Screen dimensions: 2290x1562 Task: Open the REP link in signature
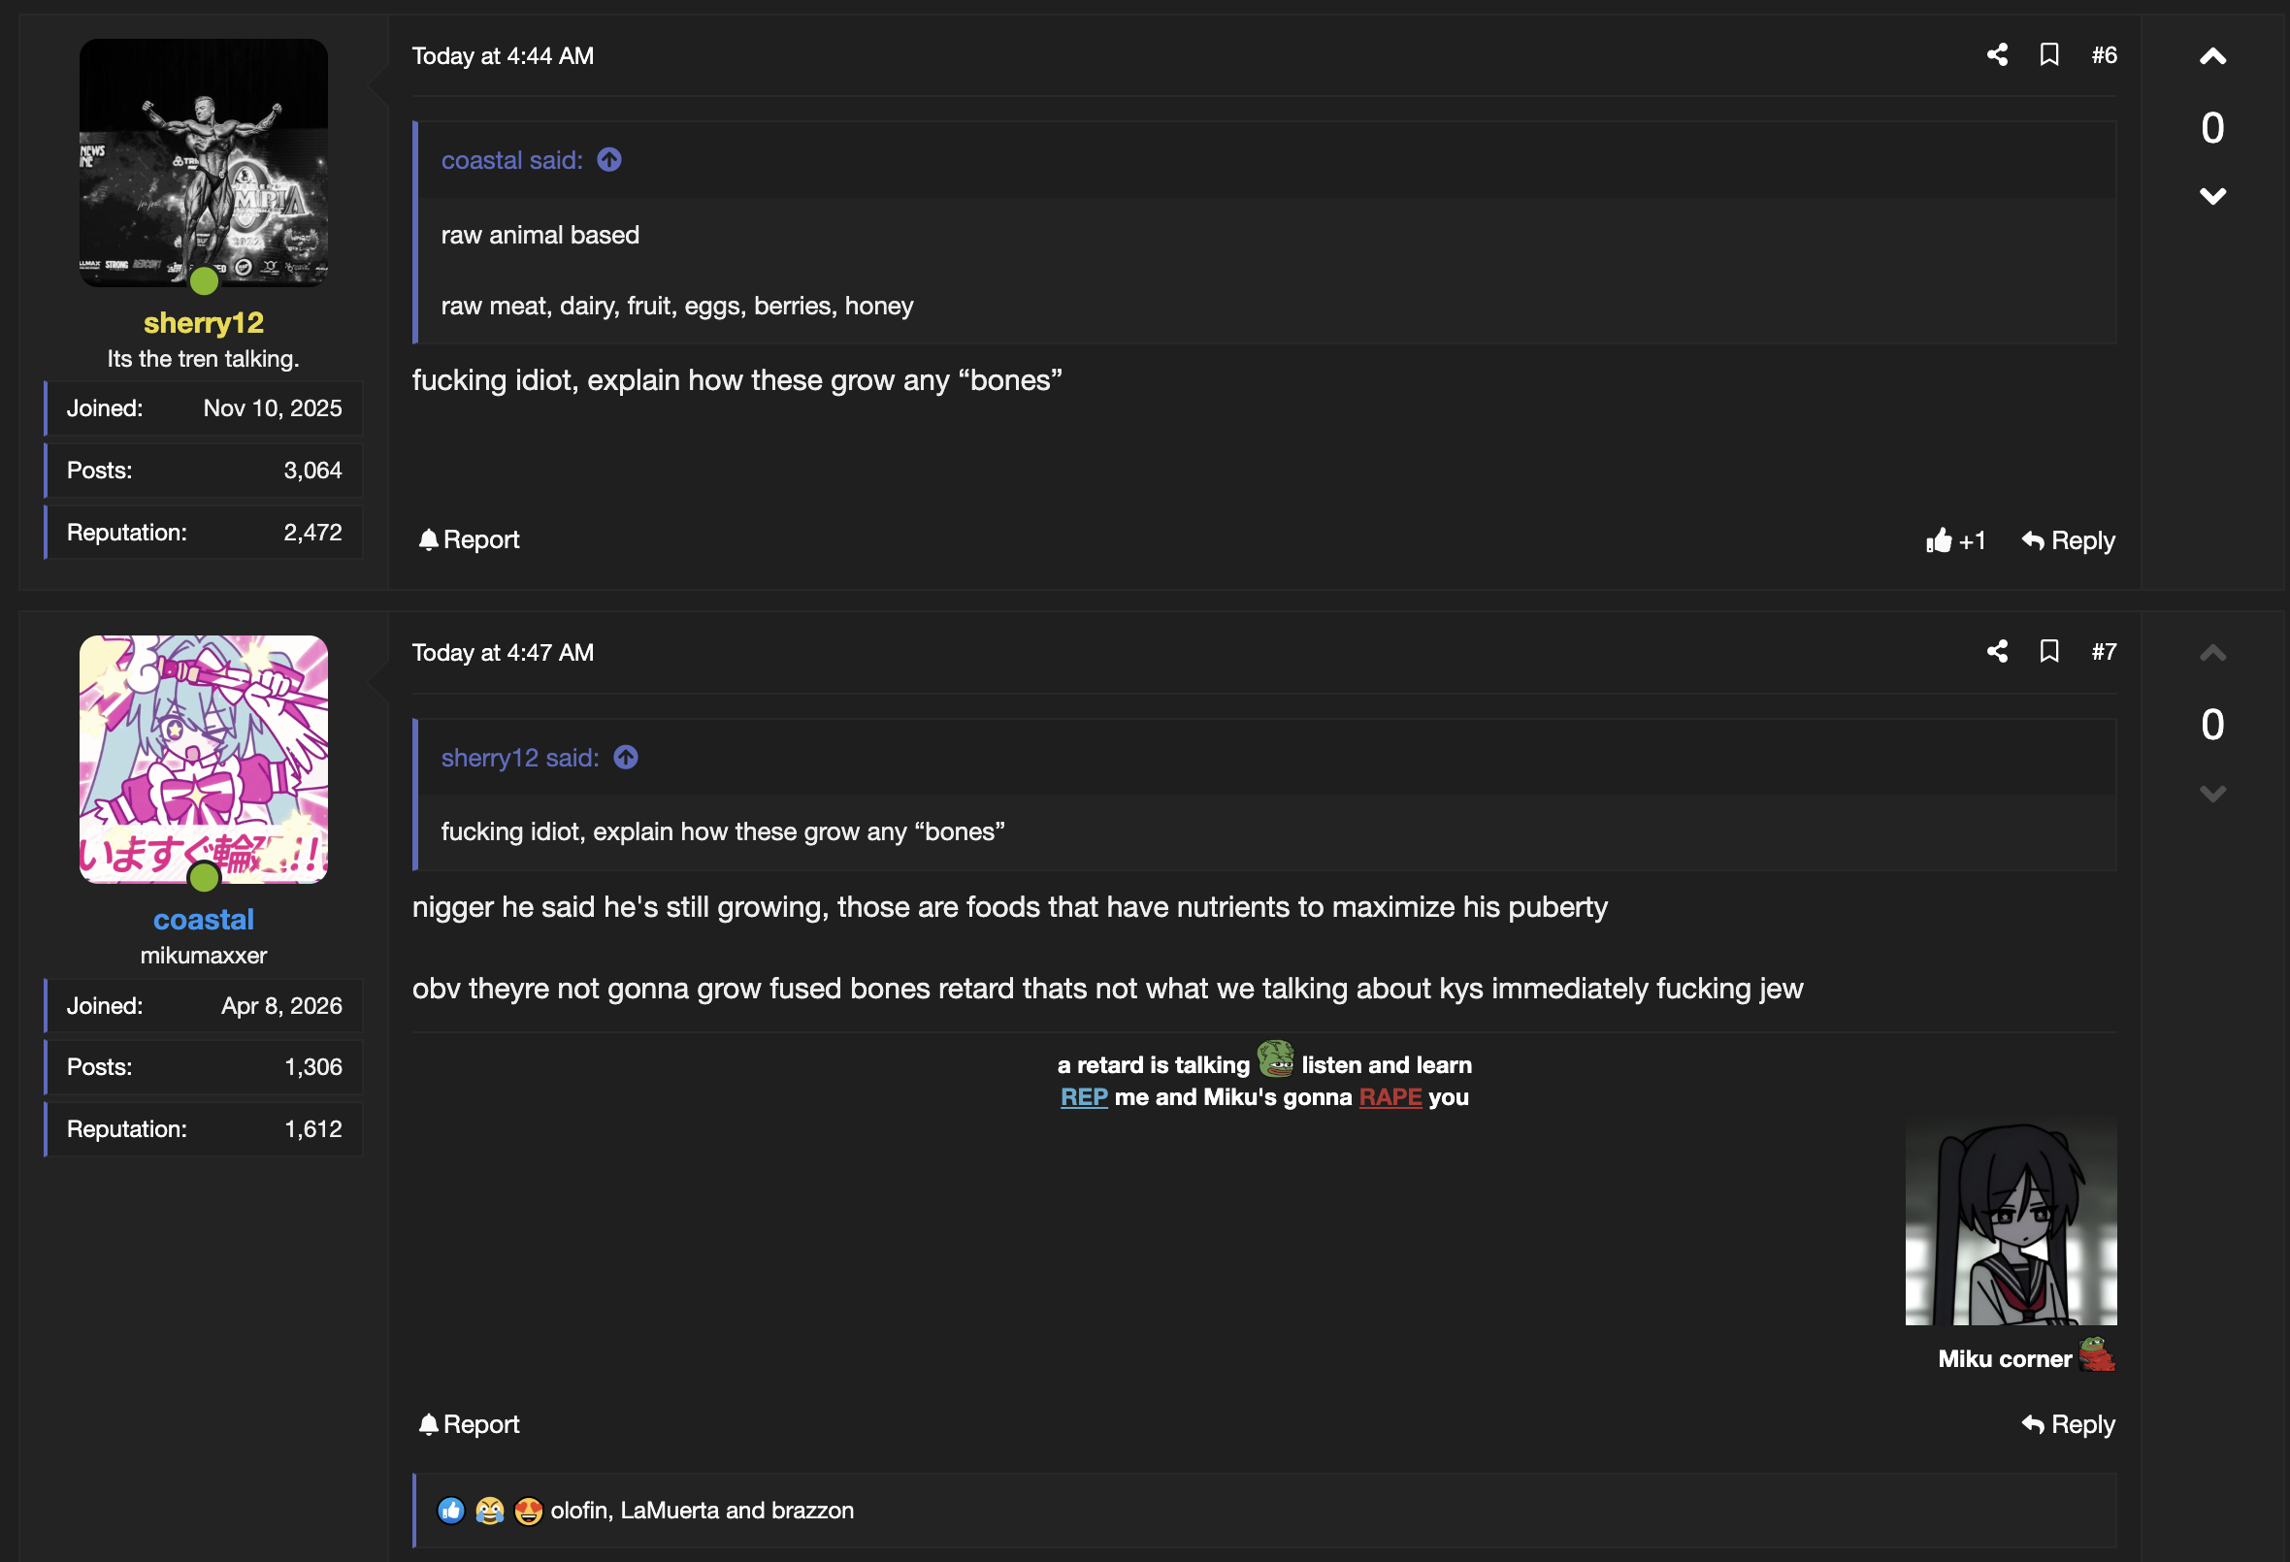(1083, 1097)
